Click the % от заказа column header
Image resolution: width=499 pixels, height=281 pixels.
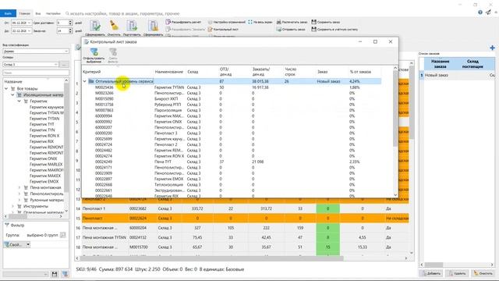click(360, 72)
